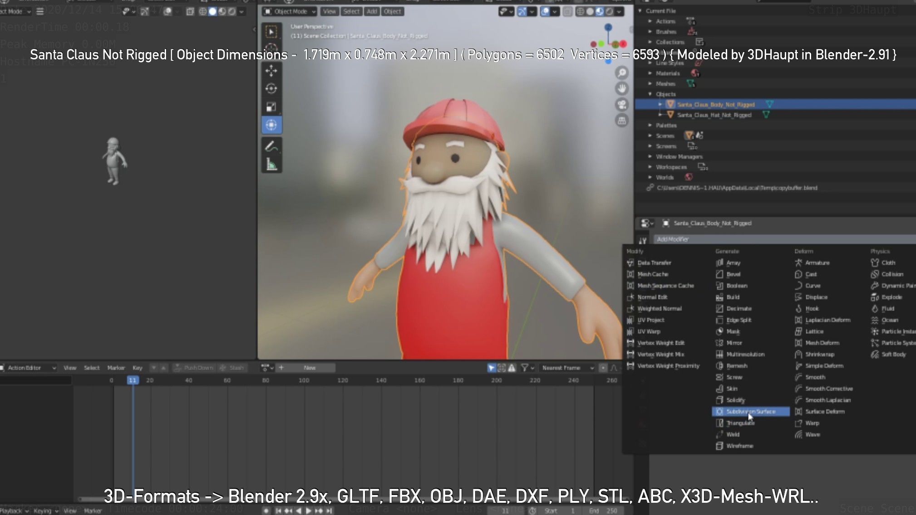Click the Push Down button
The height and width of the screenshot is (515, 916).
[x=193, y=368]
